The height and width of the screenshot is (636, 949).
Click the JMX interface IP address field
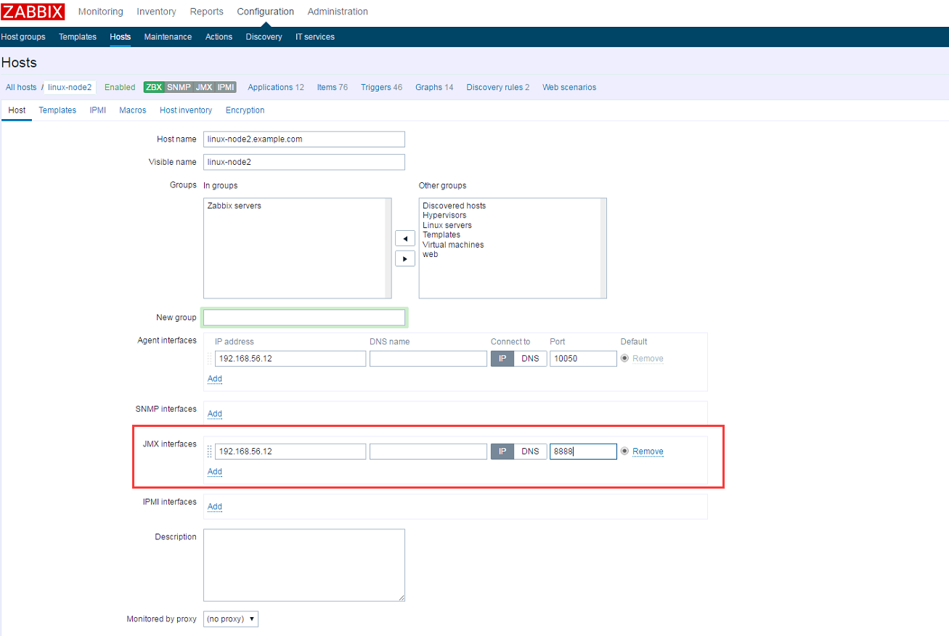click(290, 452)
